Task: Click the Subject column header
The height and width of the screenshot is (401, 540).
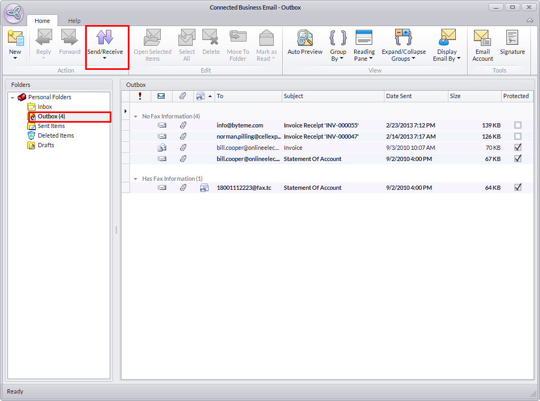Action: 332,96
